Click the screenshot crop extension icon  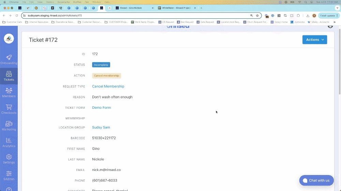tap(285, 16)
